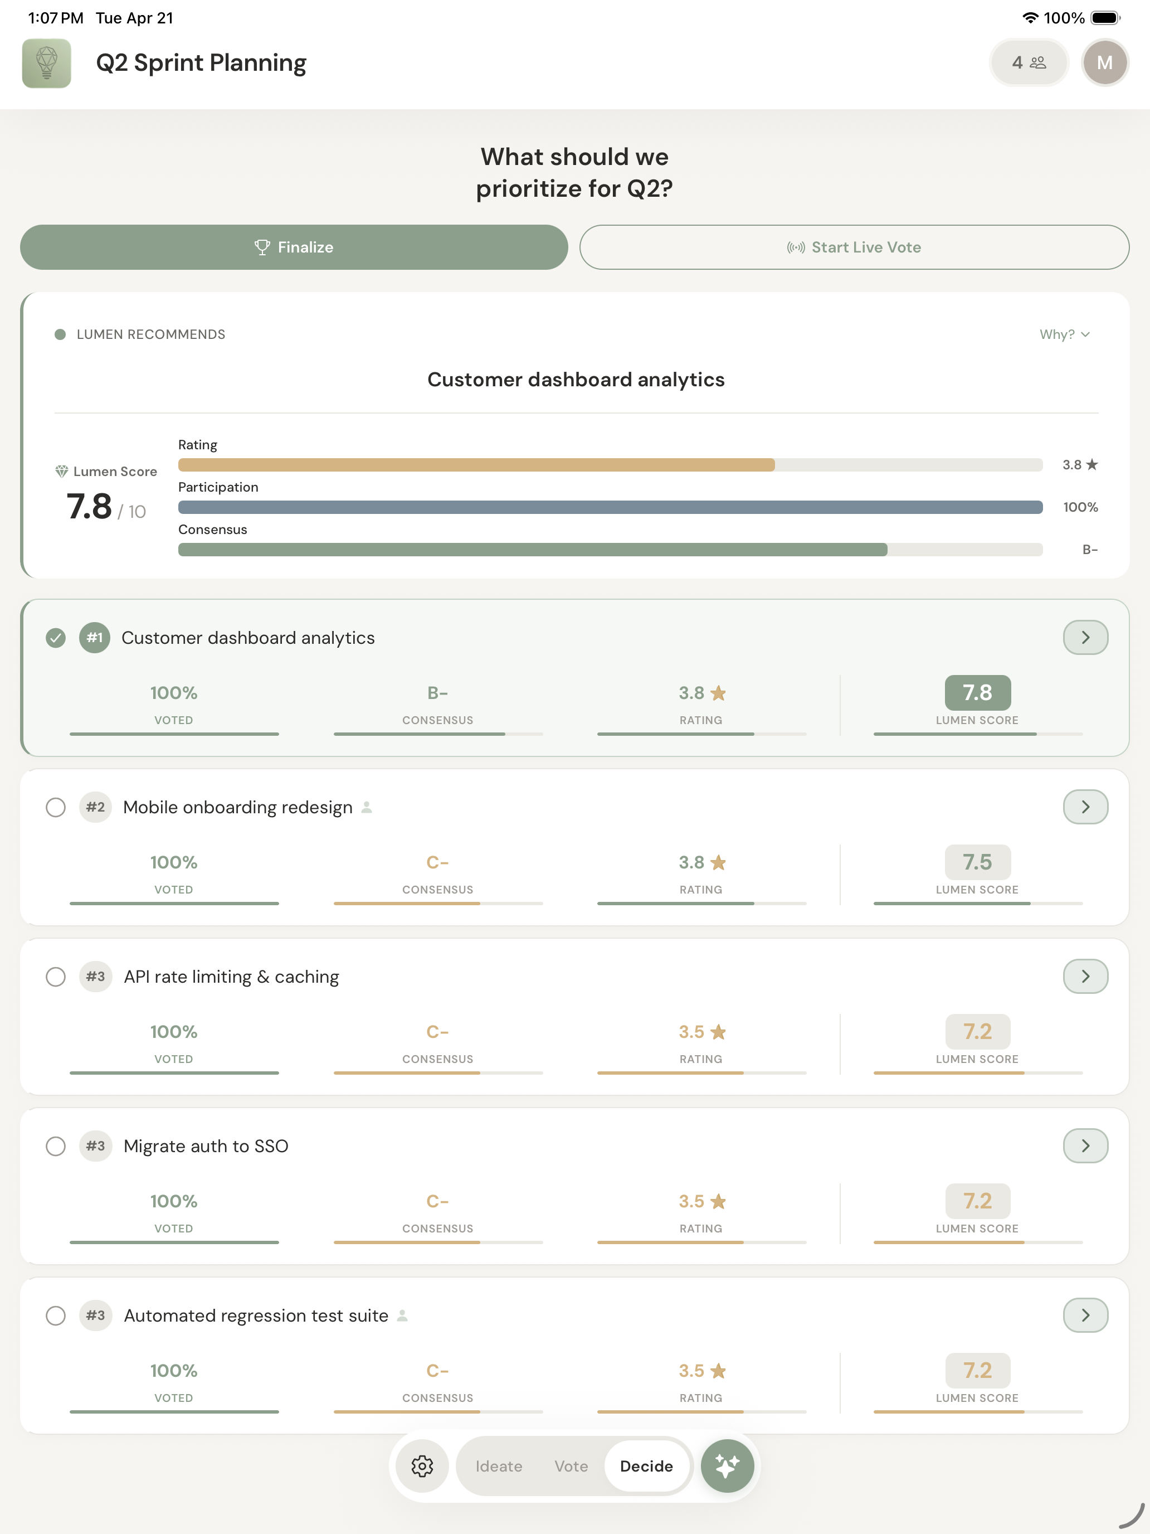Tap C- consensus on Mobile onboarding redesign card
1150x1534 pixels.
(437, 862)
